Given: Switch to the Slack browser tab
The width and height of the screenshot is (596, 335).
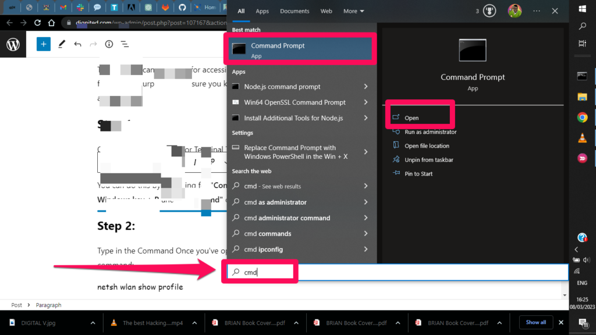Looking at the screenshot, I should tap(80, 7).
